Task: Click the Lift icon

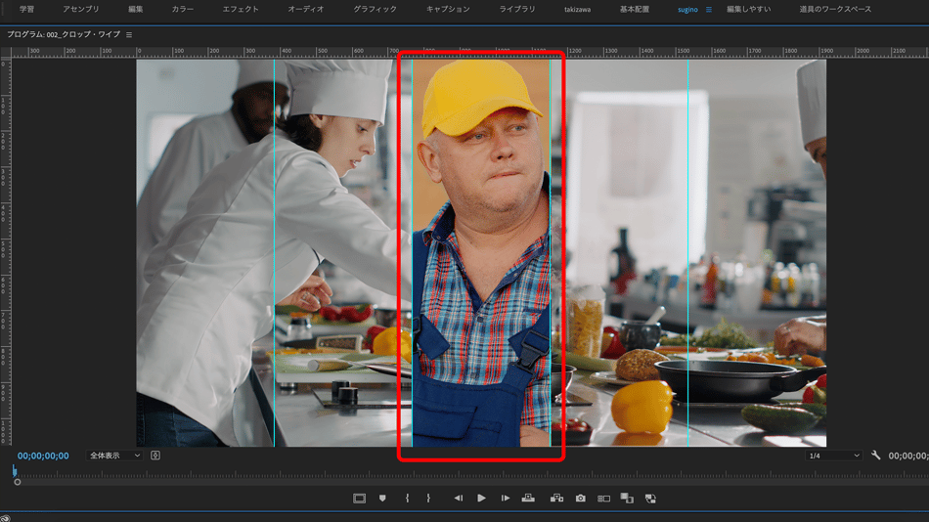Action: tap(528, 499)
